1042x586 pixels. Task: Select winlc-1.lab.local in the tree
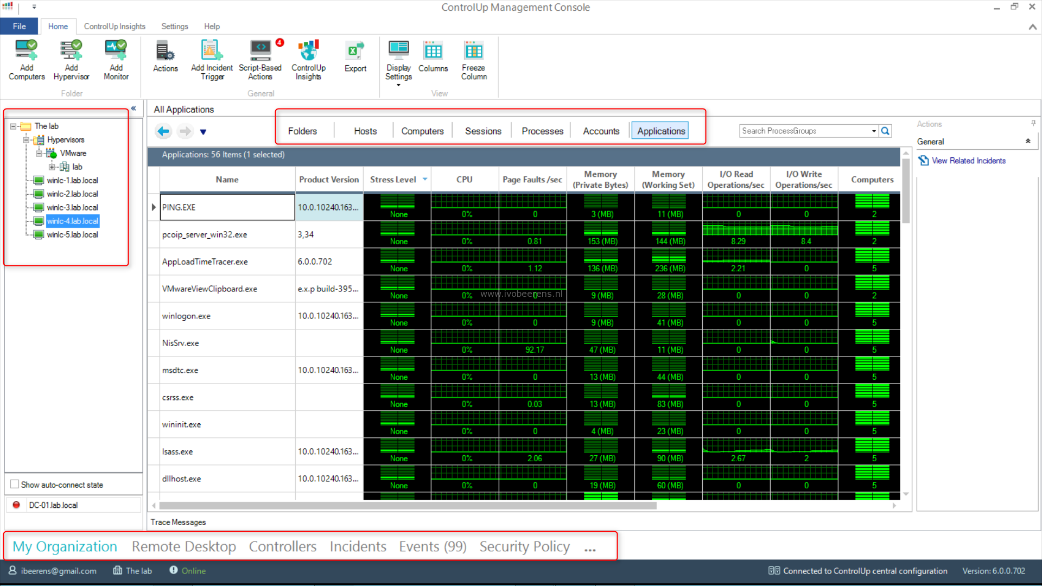72,181
